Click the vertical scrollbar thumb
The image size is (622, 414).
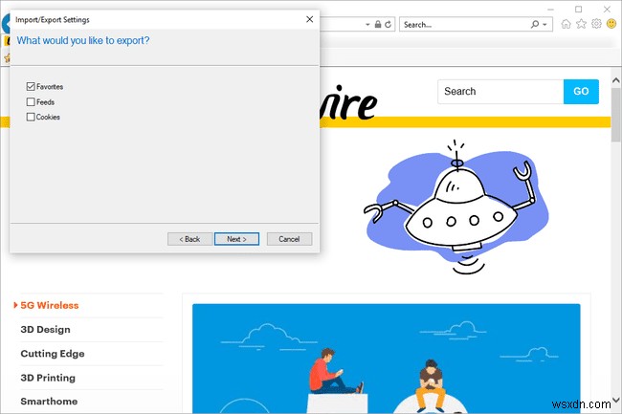(x=615, y=115)
